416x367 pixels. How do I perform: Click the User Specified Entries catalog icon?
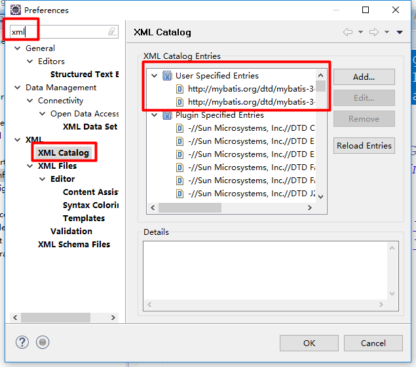[167, 76]
